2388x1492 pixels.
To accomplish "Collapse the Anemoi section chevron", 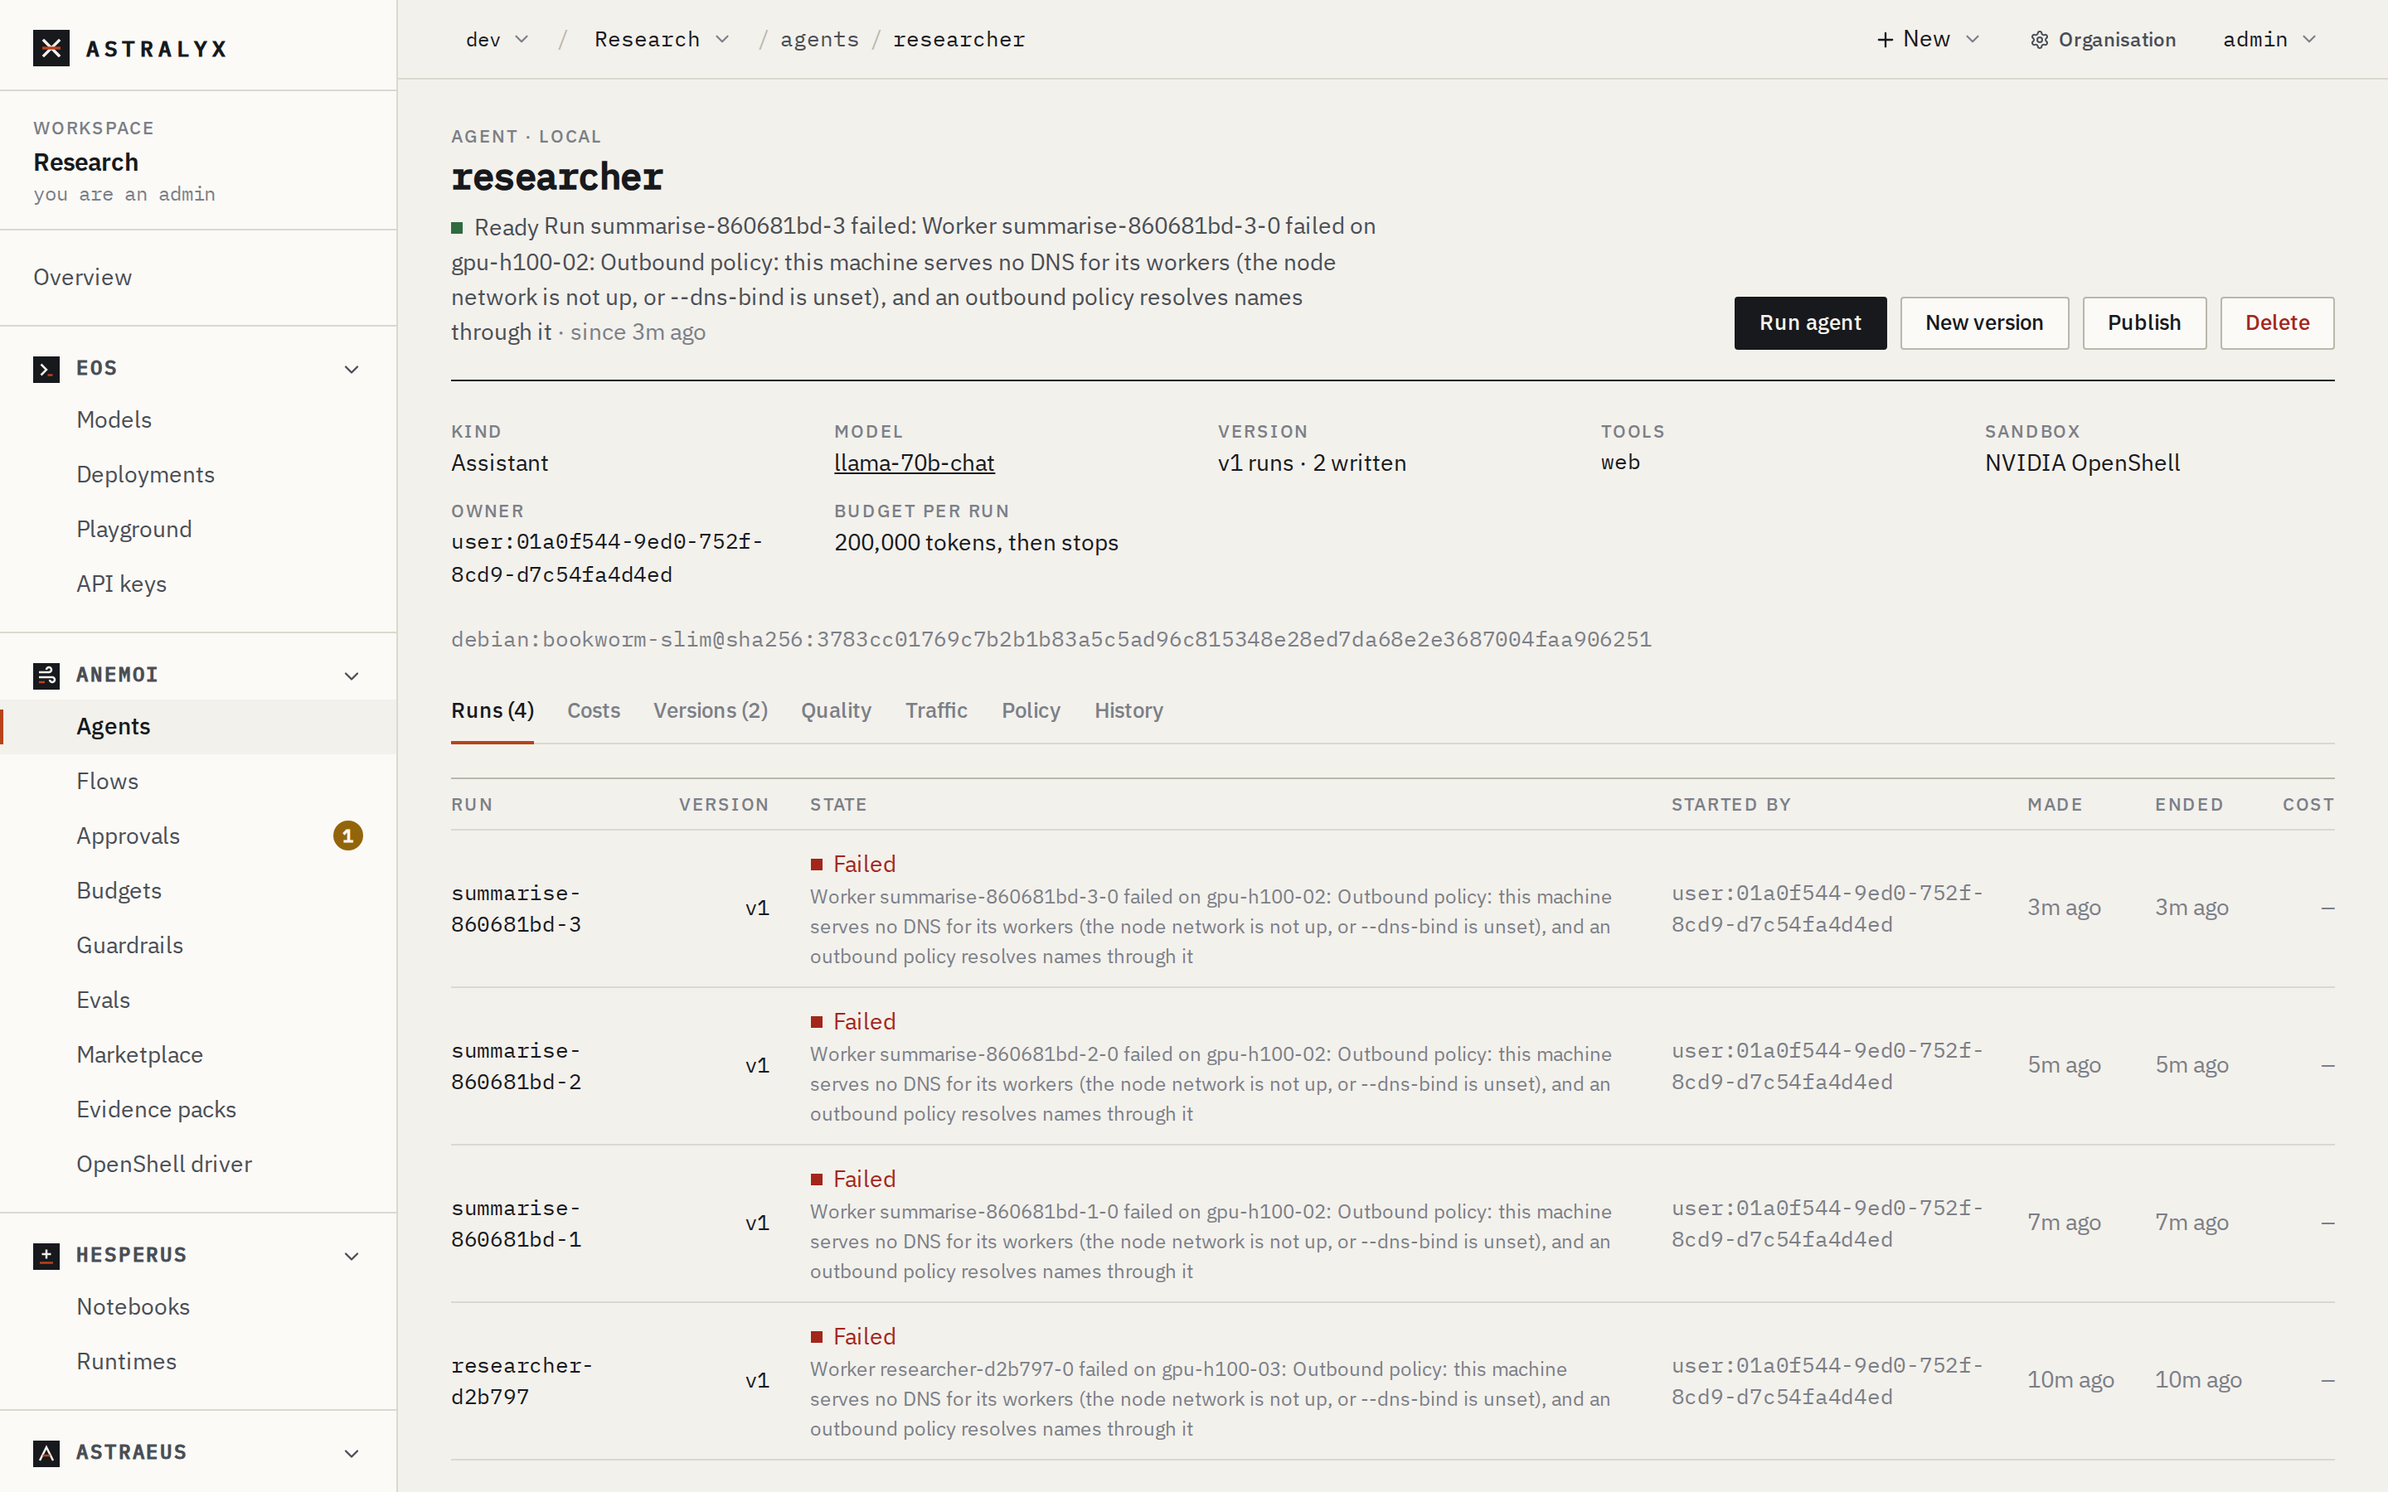I will 352,676.
